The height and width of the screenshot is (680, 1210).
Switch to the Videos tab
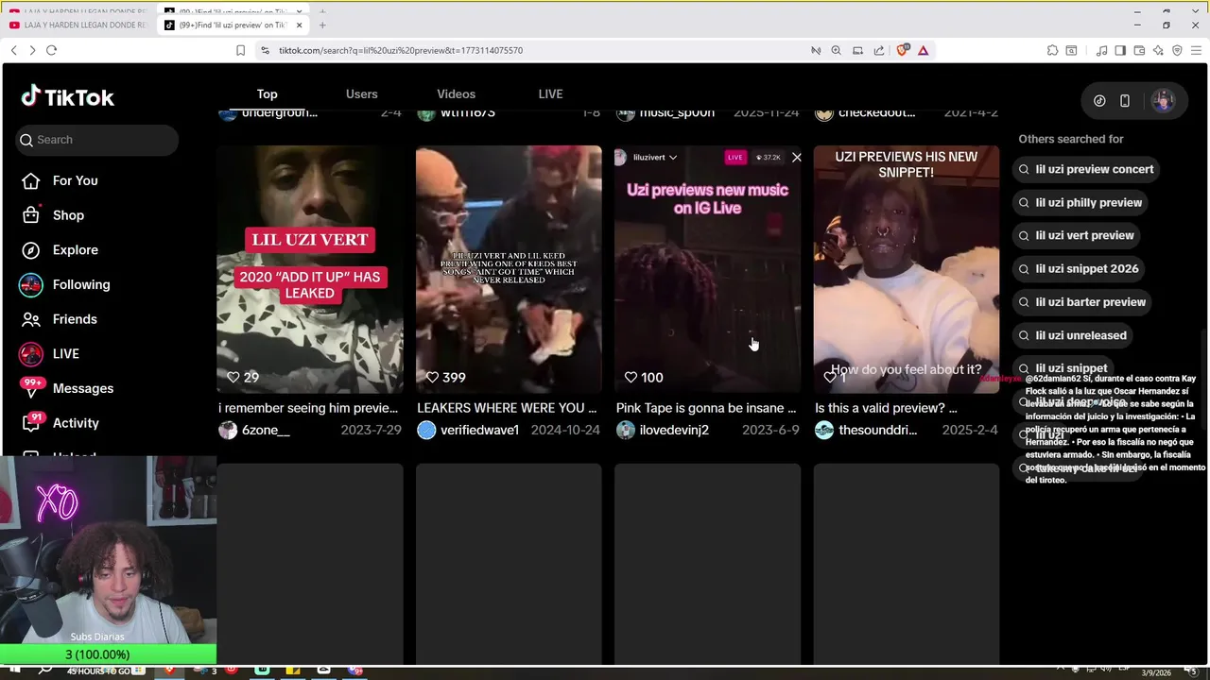point(456,93)
